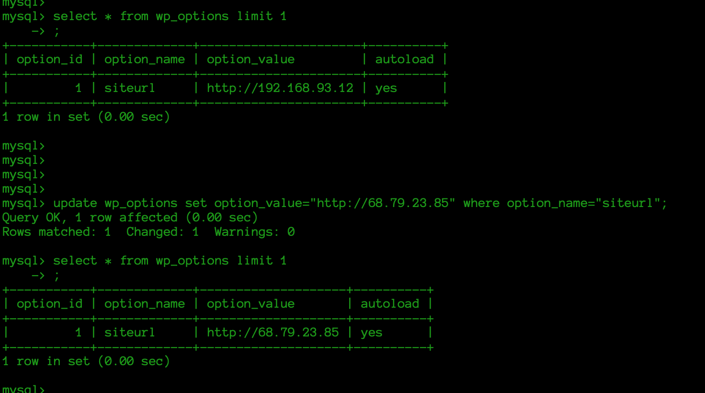Click the 'Rows matched: 1' text

[x=57, y=232]
